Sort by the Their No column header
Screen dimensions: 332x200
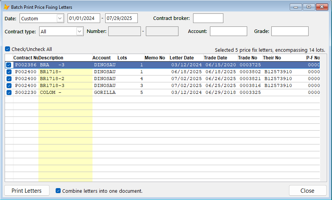(284, 58)
